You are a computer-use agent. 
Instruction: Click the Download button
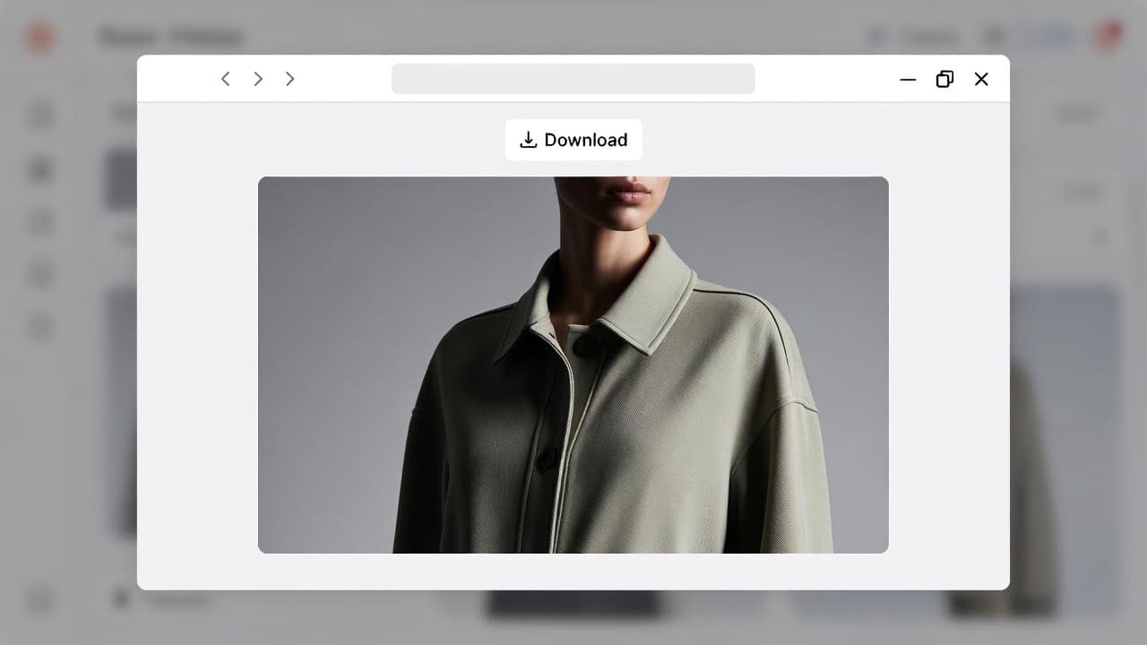pyautogui.click(x=573, y=140)
